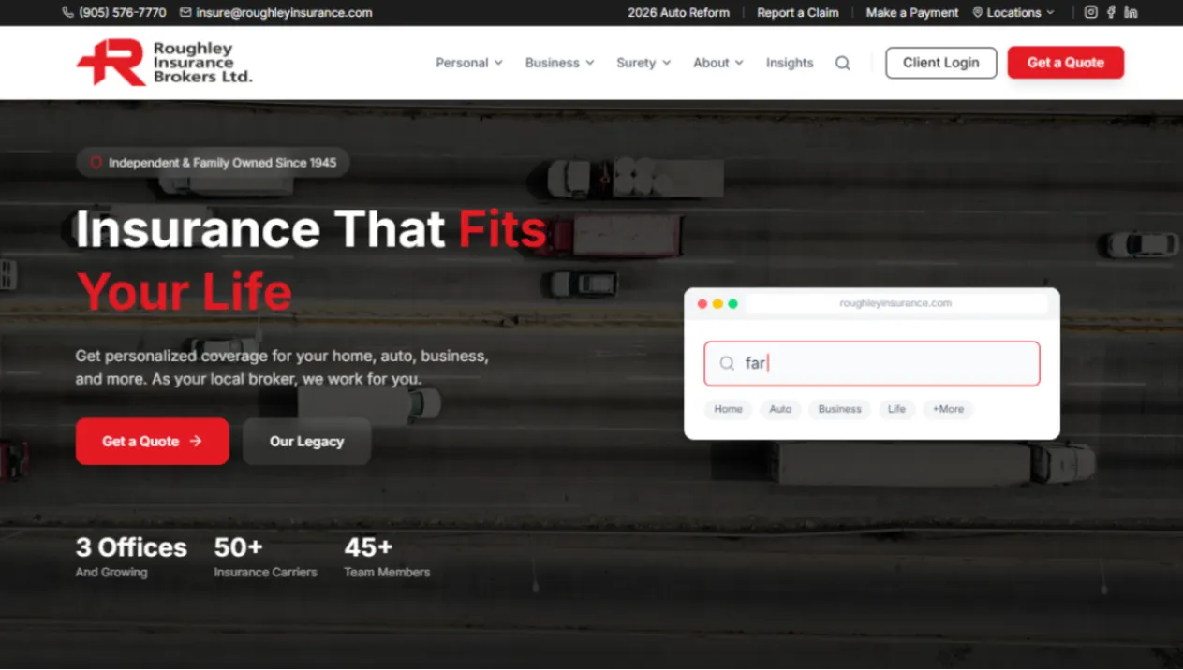1183x670 pixels.
Task: Go to the Insights page
Action: 790,63
